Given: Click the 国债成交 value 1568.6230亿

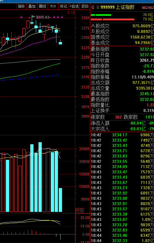Looking at the screenshot, I should pos(142,37).
